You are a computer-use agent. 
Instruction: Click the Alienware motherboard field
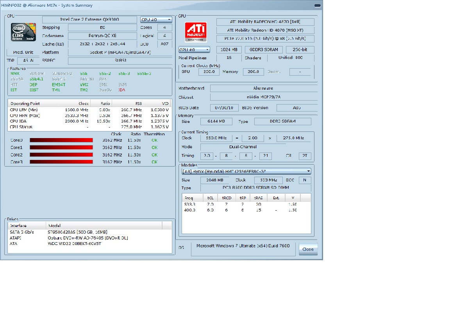(x=263, y=88)
